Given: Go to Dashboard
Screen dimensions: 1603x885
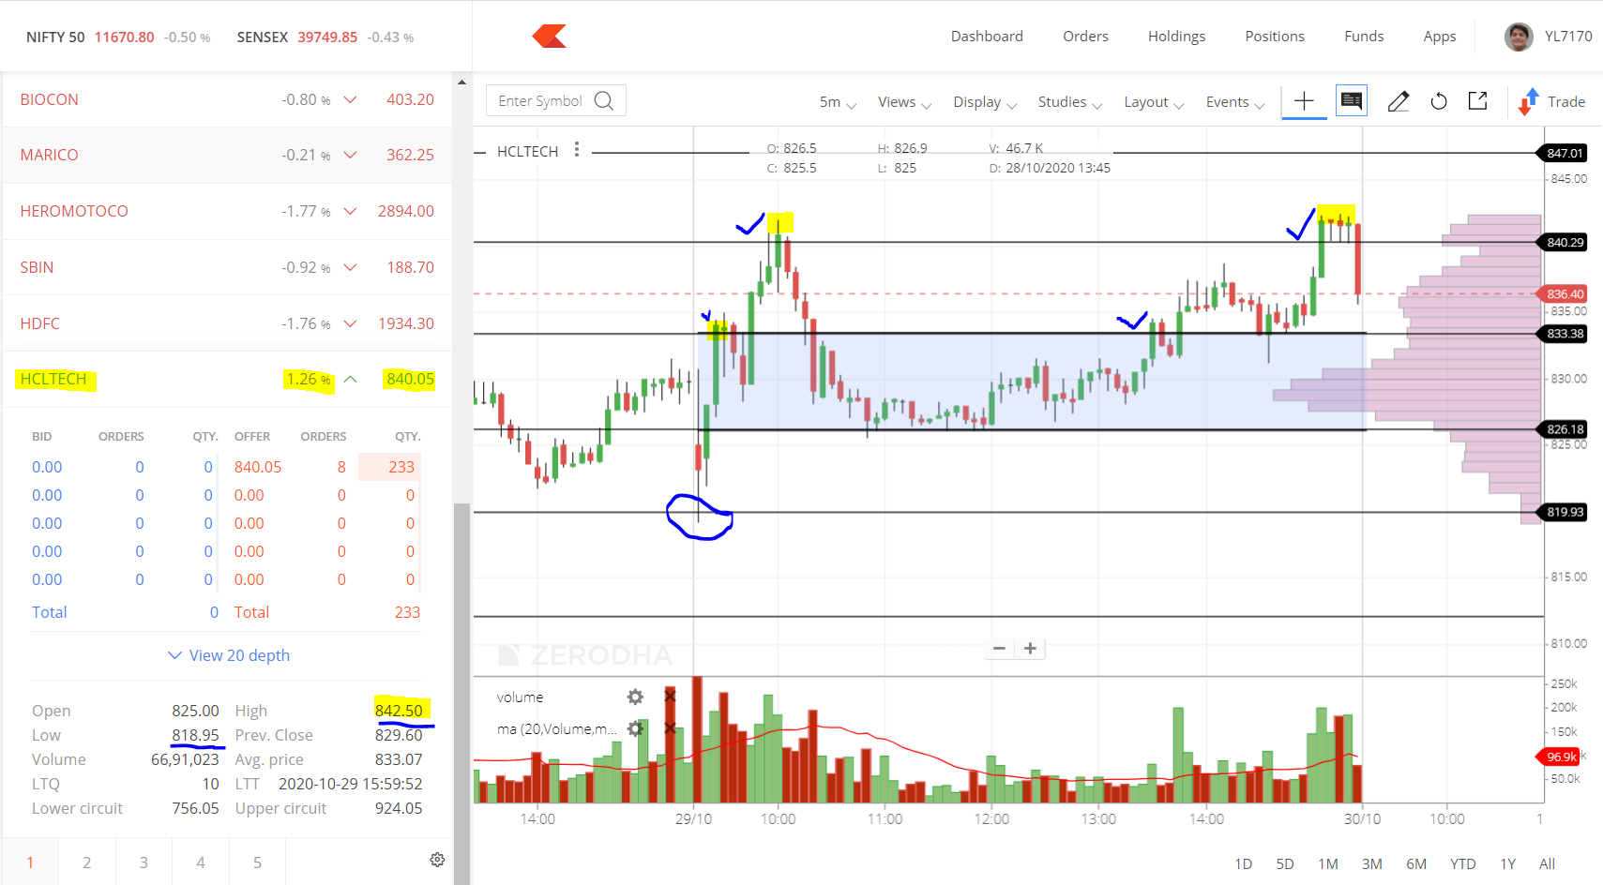Looking at the screenshot, I should click(x=987, y=37).
